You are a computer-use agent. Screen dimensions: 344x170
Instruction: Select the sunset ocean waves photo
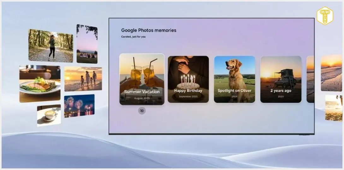tap(331, 73)
